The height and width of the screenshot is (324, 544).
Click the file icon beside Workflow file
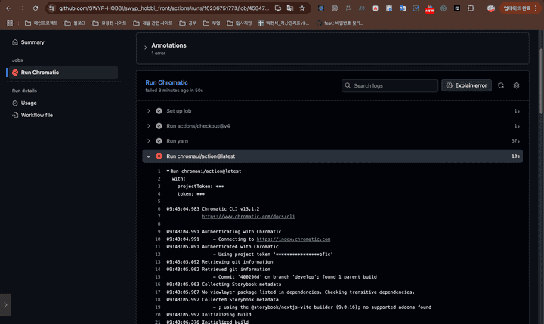(x=15, y=115)
